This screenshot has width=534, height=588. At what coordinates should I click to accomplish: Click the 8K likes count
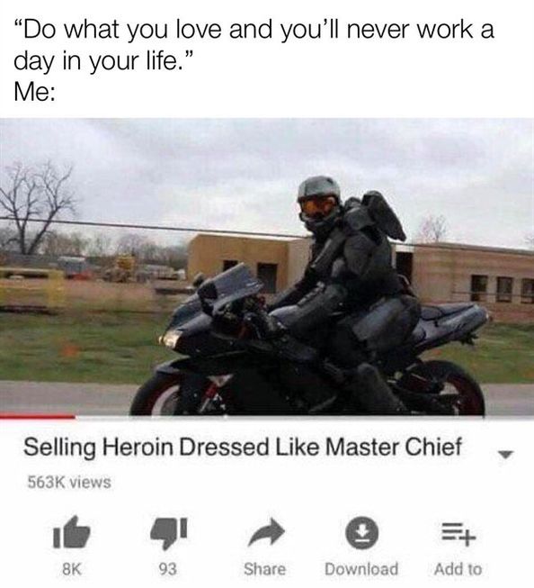[x=71, y=569]
